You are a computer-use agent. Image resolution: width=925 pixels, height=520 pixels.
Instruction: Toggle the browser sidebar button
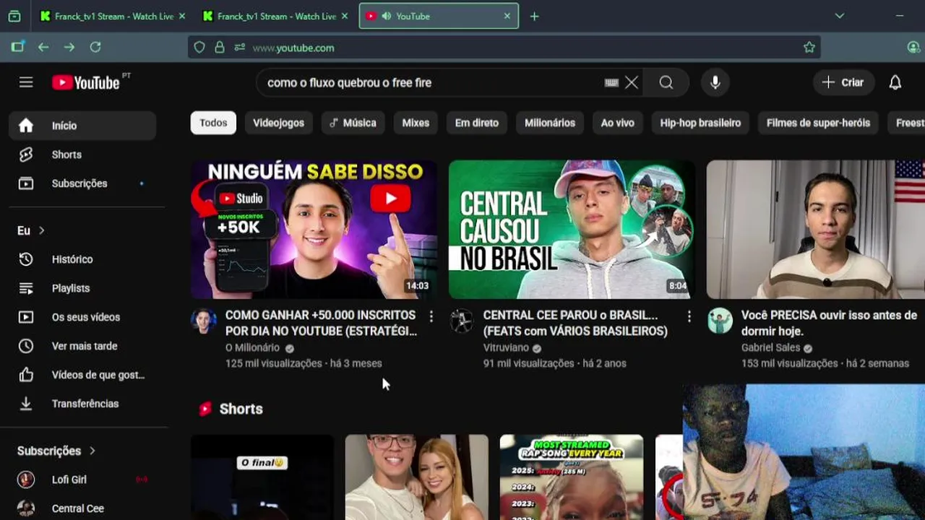[x=17, y=47]
